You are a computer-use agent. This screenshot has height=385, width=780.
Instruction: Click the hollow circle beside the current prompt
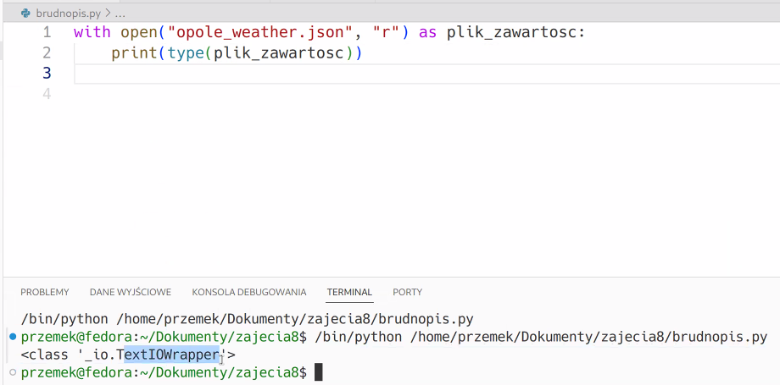click(13, 371)
